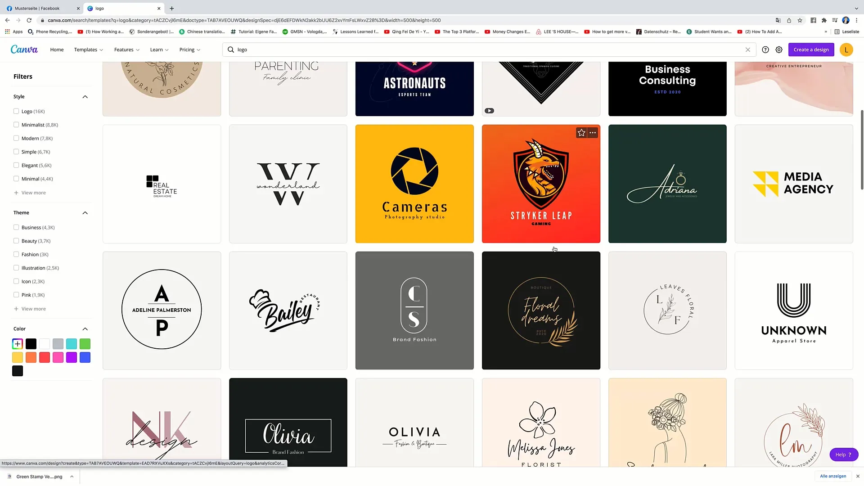The height and width of the screenshot is (486, 864).
Task: Click the Canva logo
Action: pyautogui.click(x=24, y=49)
